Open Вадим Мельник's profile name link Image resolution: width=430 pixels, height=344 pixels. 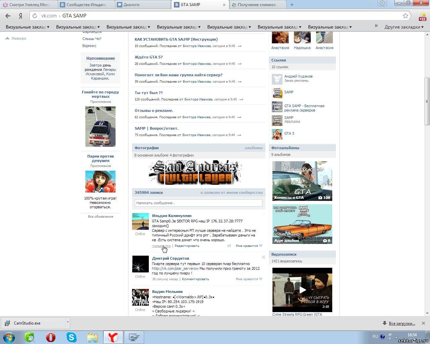pos(167,292)
